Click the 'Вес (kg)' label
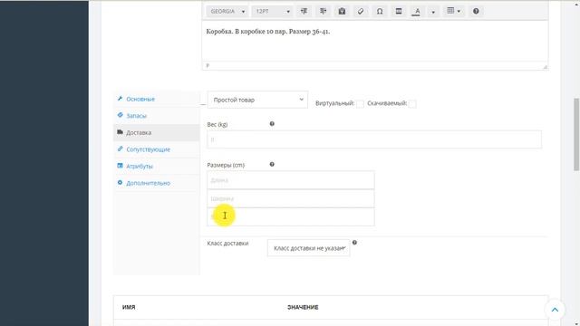580x326 pixels. [217, 125]
